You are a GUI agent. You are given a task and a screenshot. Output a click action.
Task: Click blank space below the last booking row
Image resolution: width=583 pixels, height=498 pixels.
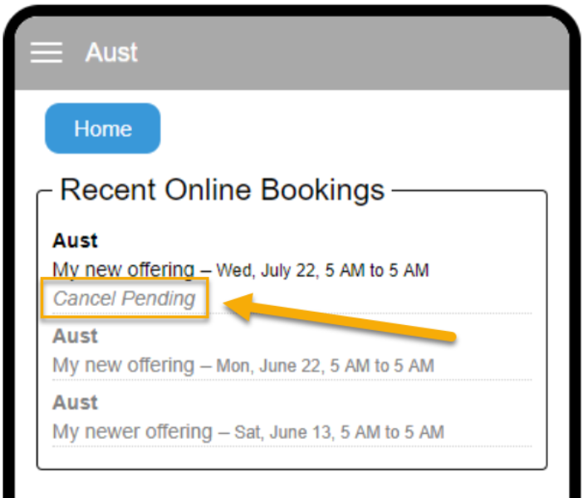291,457
